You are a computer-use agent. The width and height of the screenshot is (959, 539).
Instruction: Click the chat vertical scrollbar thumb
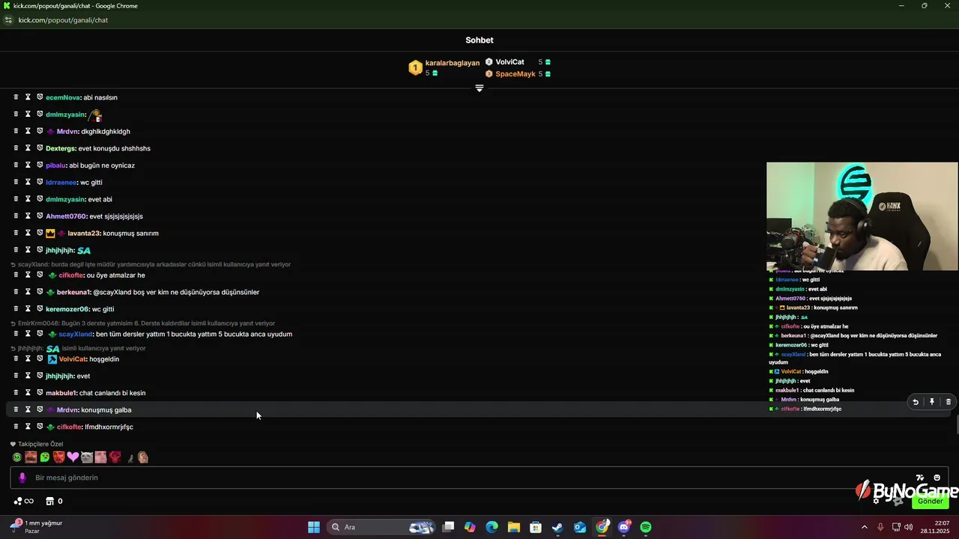(957, 424)
